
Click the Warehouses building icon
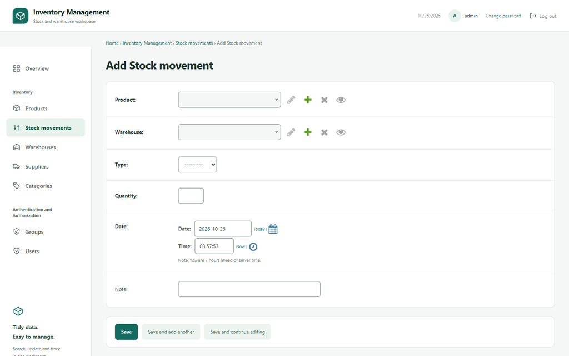[17, 147]
